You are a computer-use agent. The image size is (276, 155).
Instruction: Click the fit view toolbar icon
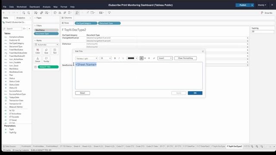click(93, 12)
